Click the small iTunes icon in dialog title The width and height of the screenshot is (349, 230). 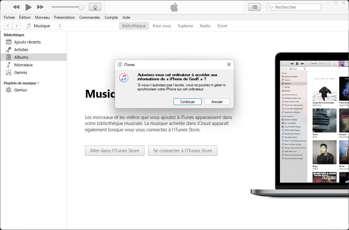pyautogui.click(x=120, y=65)
